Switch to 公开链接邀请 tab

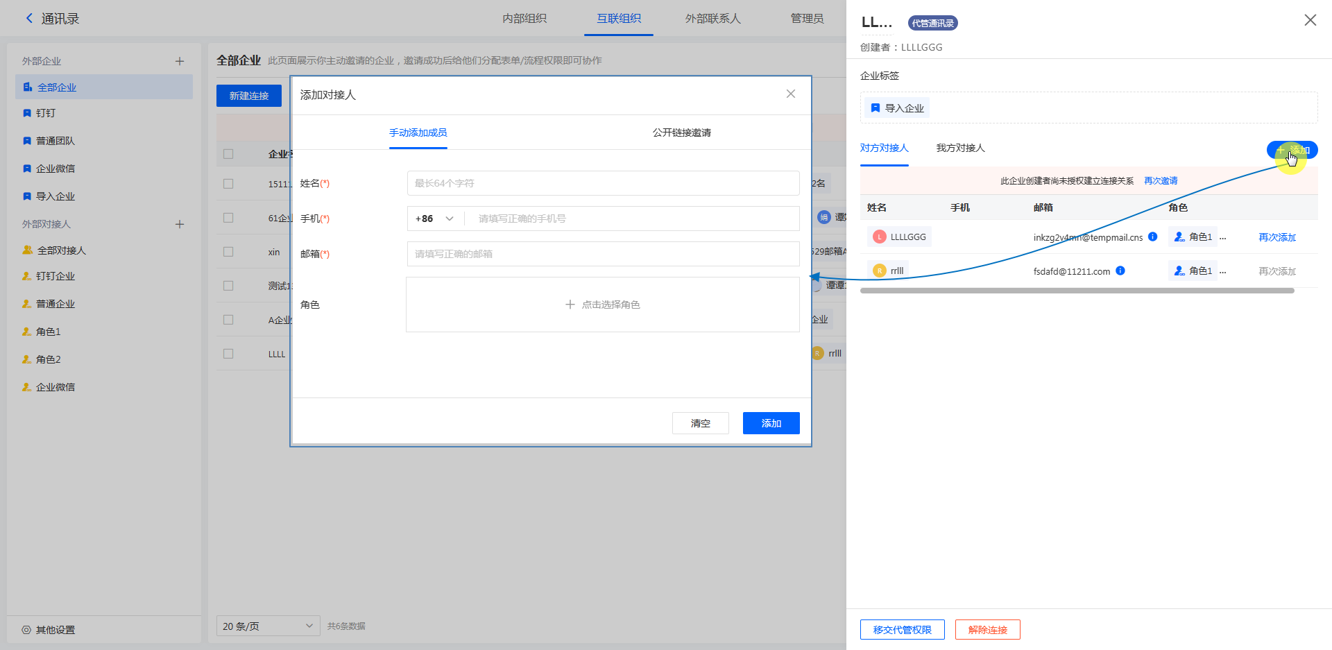[x=681, y=132]
